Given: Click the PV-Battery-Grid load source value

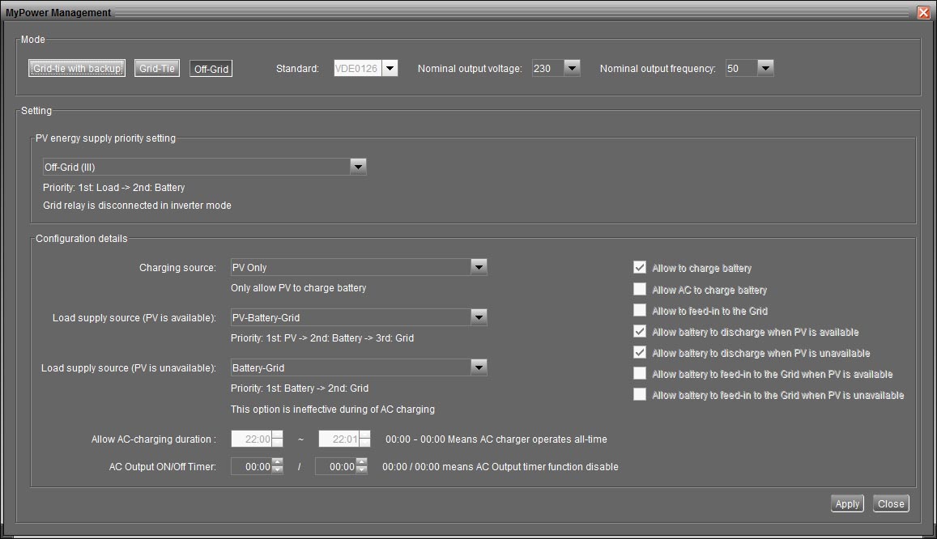Looking at the screenshot, I should point(351,317).
